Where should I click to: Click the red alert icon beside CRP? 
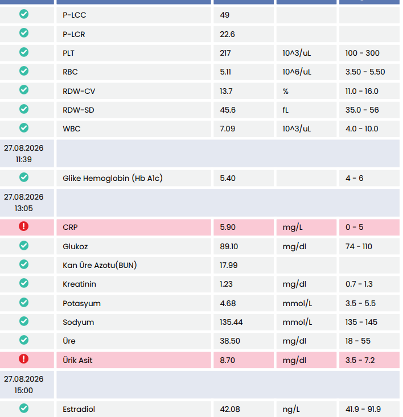tap(24, 226)
